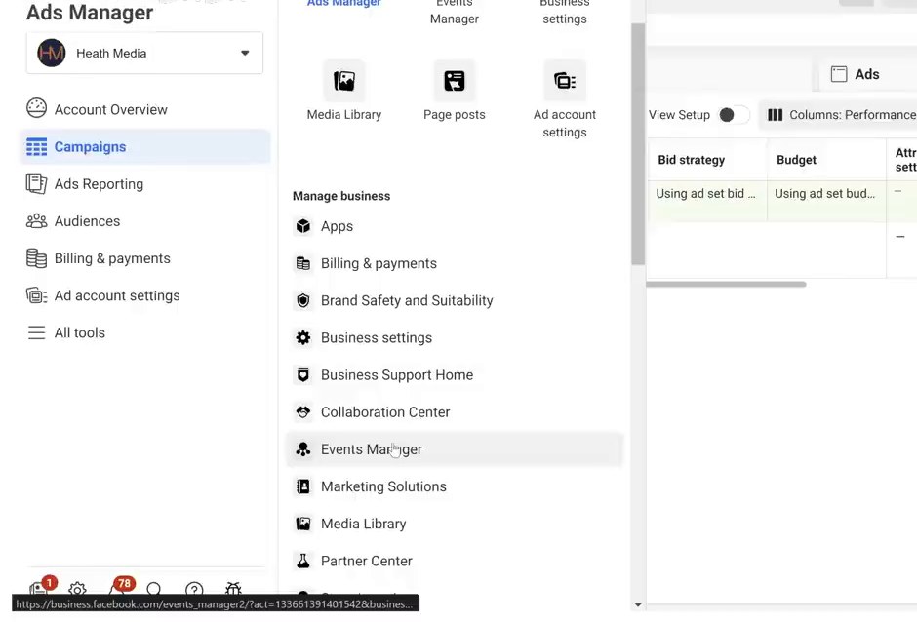This screenshot has height=622, width=917.
Task: Expand the All tools menu
Action: [x=65, y=332]
